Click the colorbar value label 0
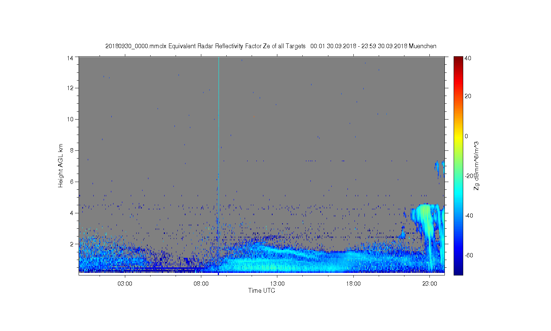551x331 pixels. tap(467, 136)
